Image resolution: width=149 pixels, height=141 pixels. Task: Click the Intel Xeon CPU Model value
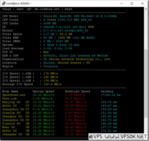(80, 16)
